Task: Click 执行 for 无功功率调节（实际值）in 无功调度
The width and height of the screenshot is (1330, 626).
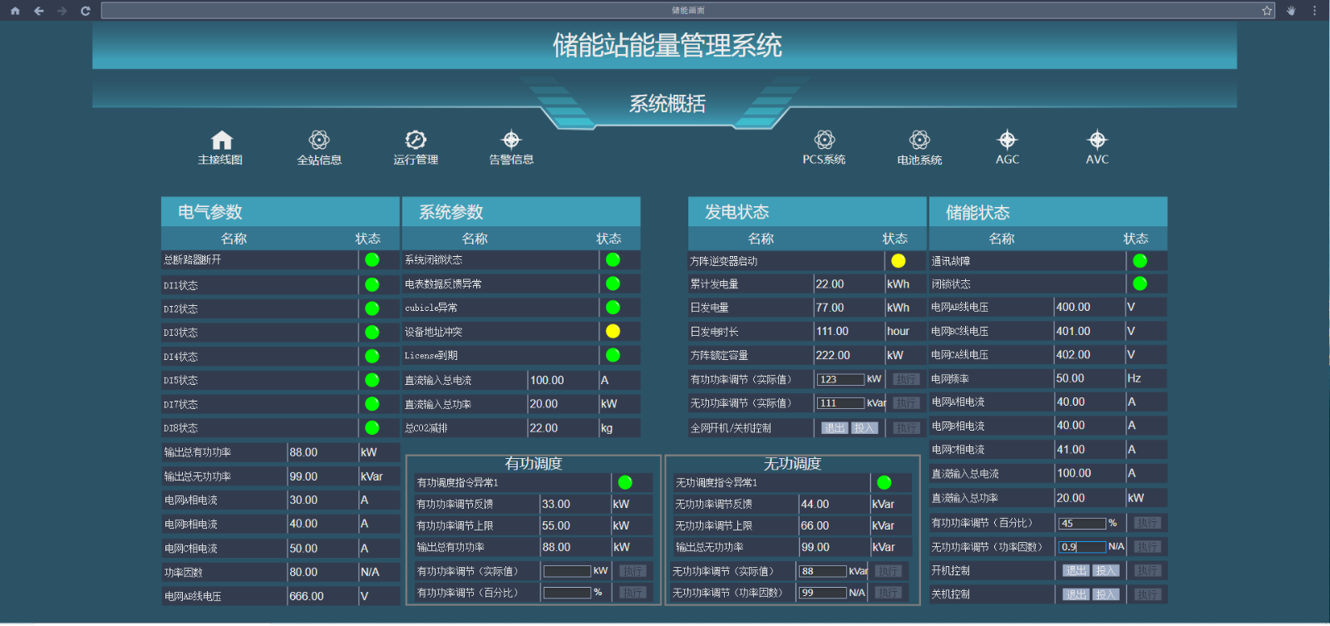Action: [888, 571]
